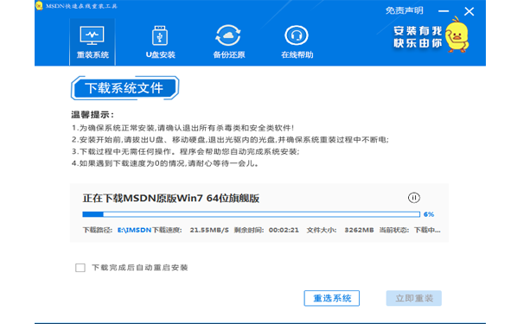
Task: Click the 00:02:21 remaining time value
Action: pyautogui.click(x=284, y=230)
